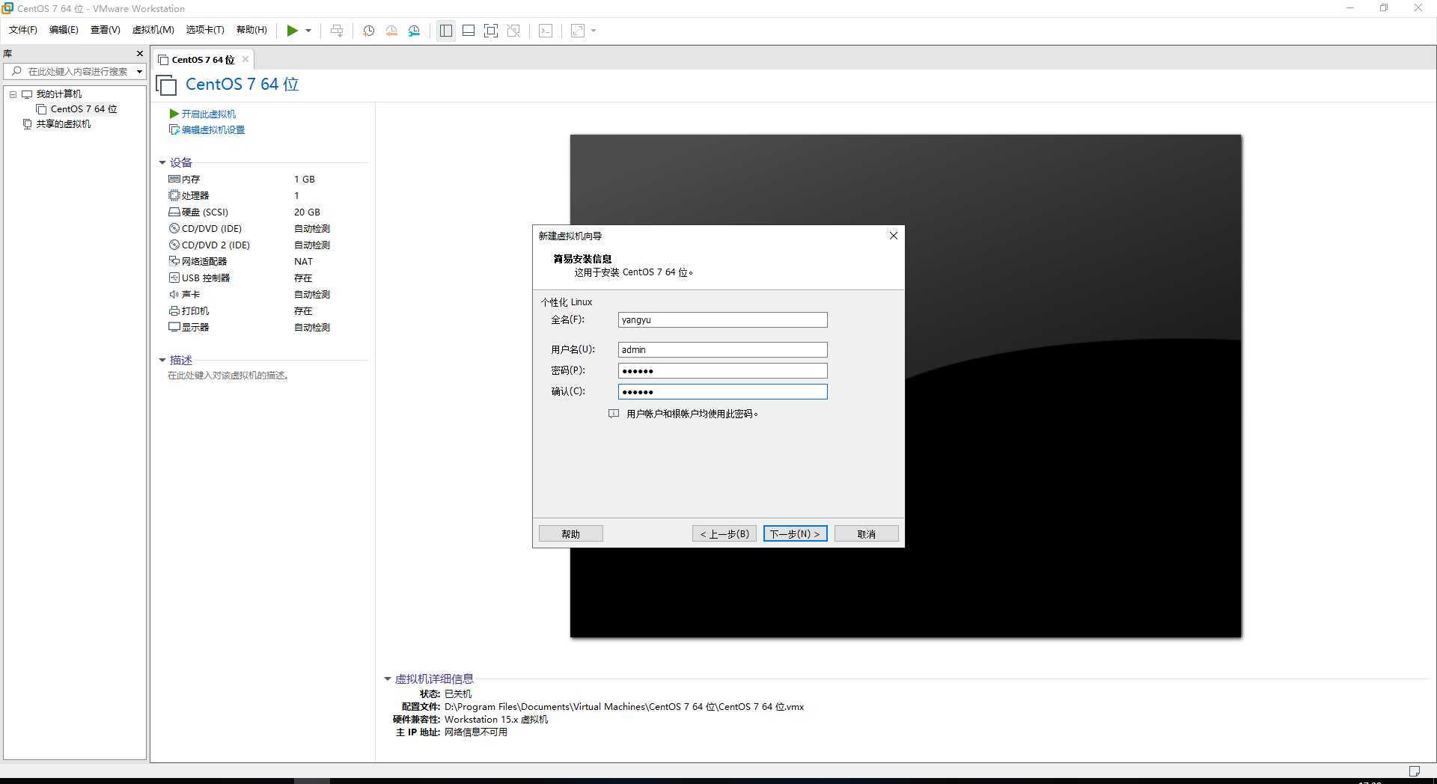Toggle the thumbnail bar view icon
The width and height of the screenshot is (1437, 784).
pos(469,31)
